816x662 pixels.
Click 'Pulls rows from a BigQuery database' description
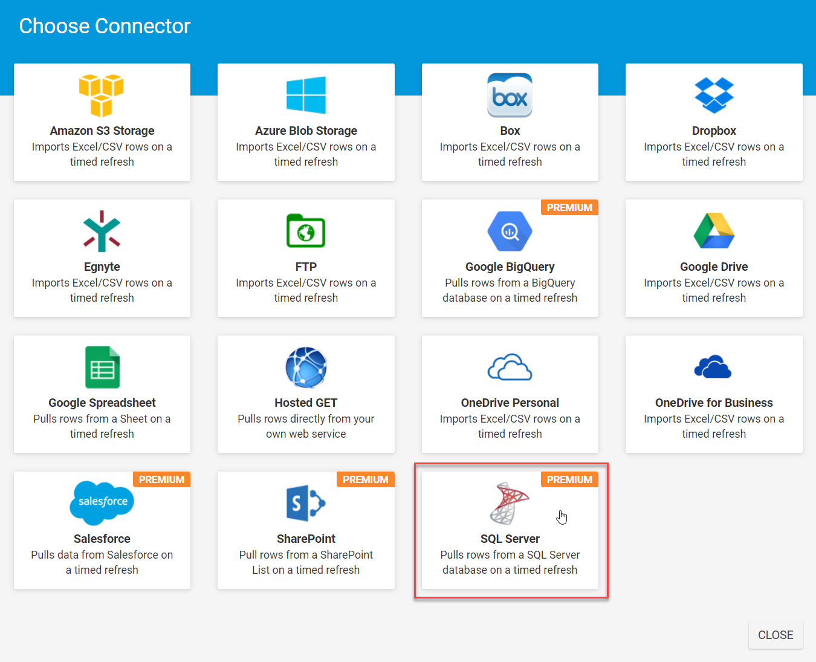(510, 290)
